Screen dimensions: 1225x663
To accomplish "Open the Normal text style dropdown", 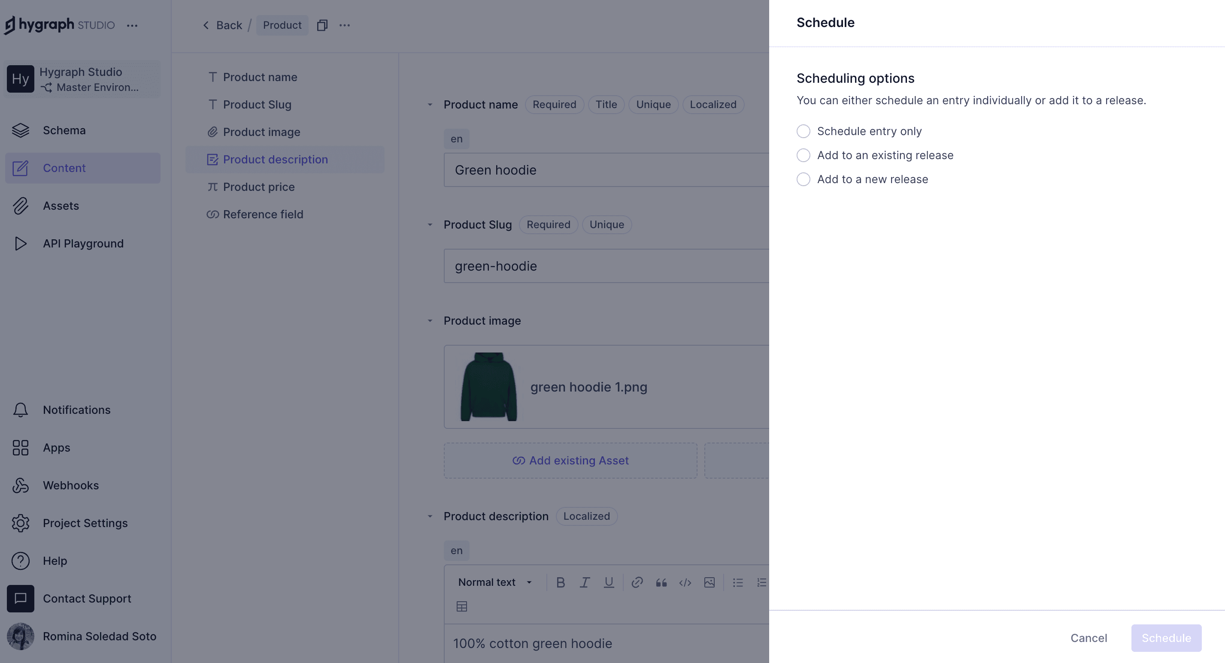I will coord(494,582).
